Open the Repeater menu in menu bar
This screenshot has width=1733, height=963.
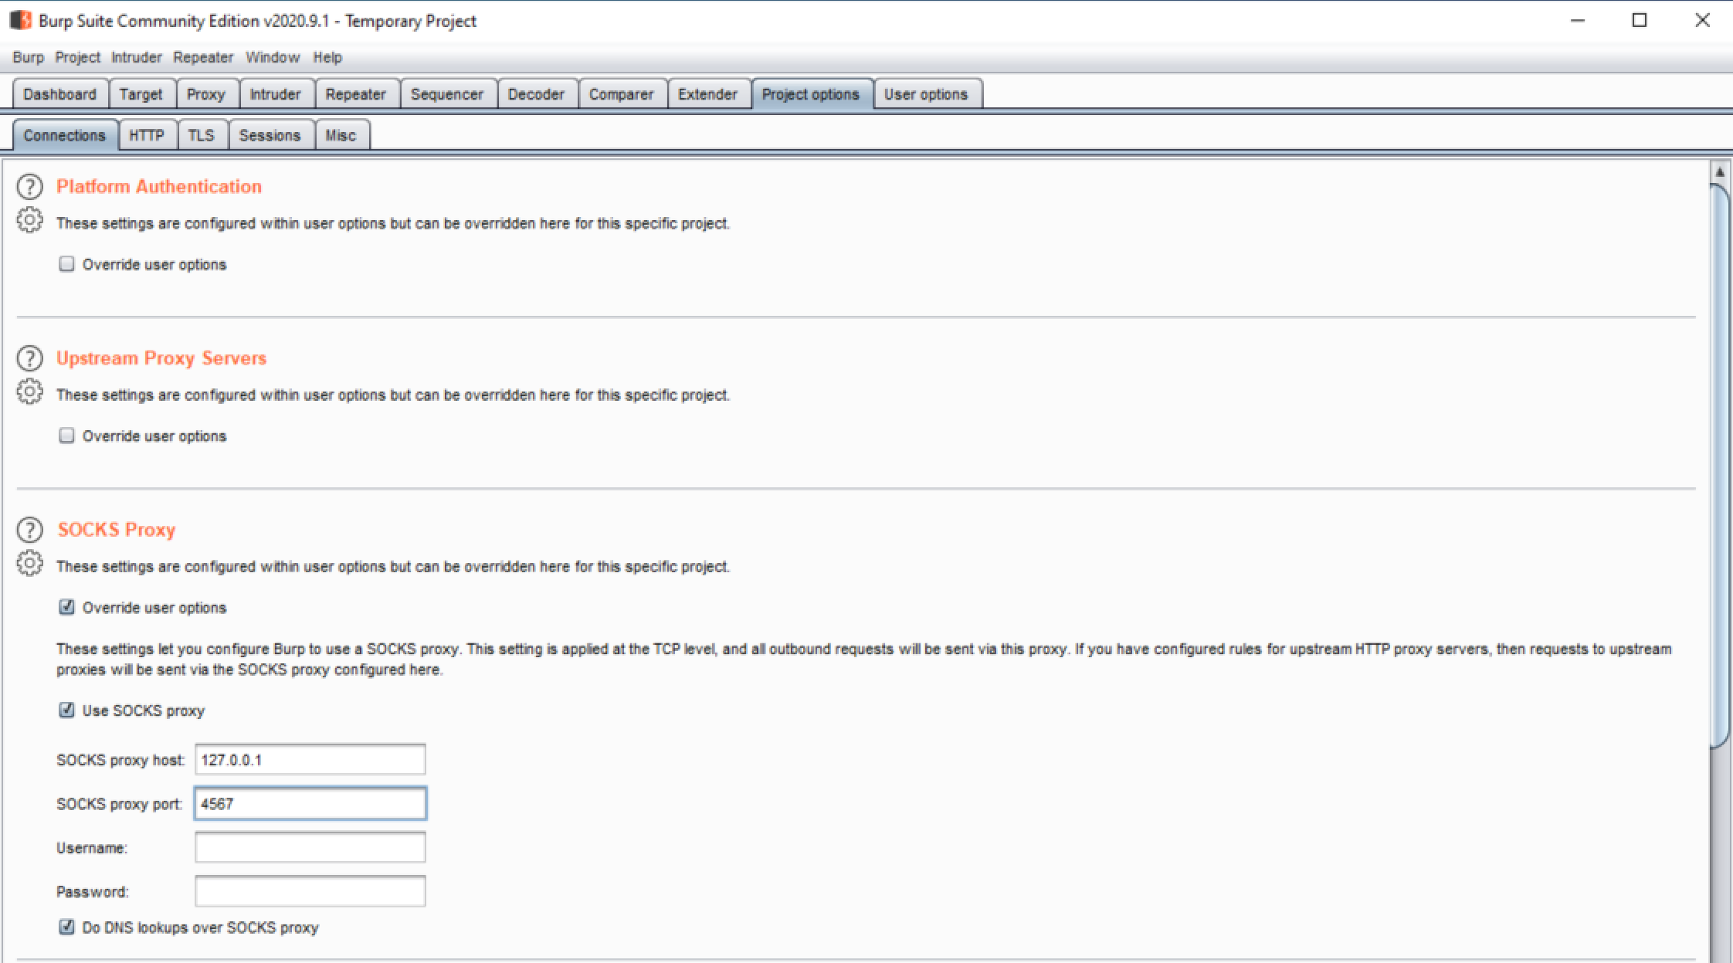(203, 57)
